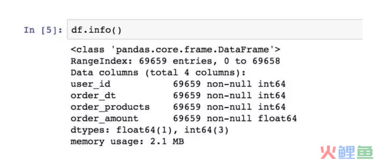Click the Data columns (total 4 columns) line
The height and width of the screenshot is (161, 382).
click(159, 73)
